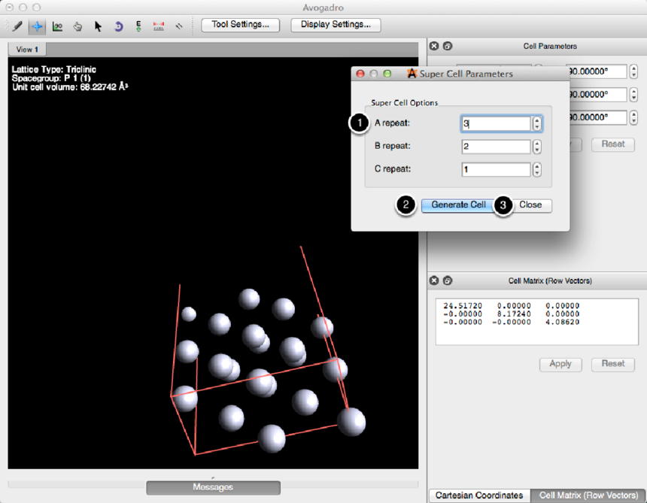Choose the Measure tool

click(x=159, y=26)
